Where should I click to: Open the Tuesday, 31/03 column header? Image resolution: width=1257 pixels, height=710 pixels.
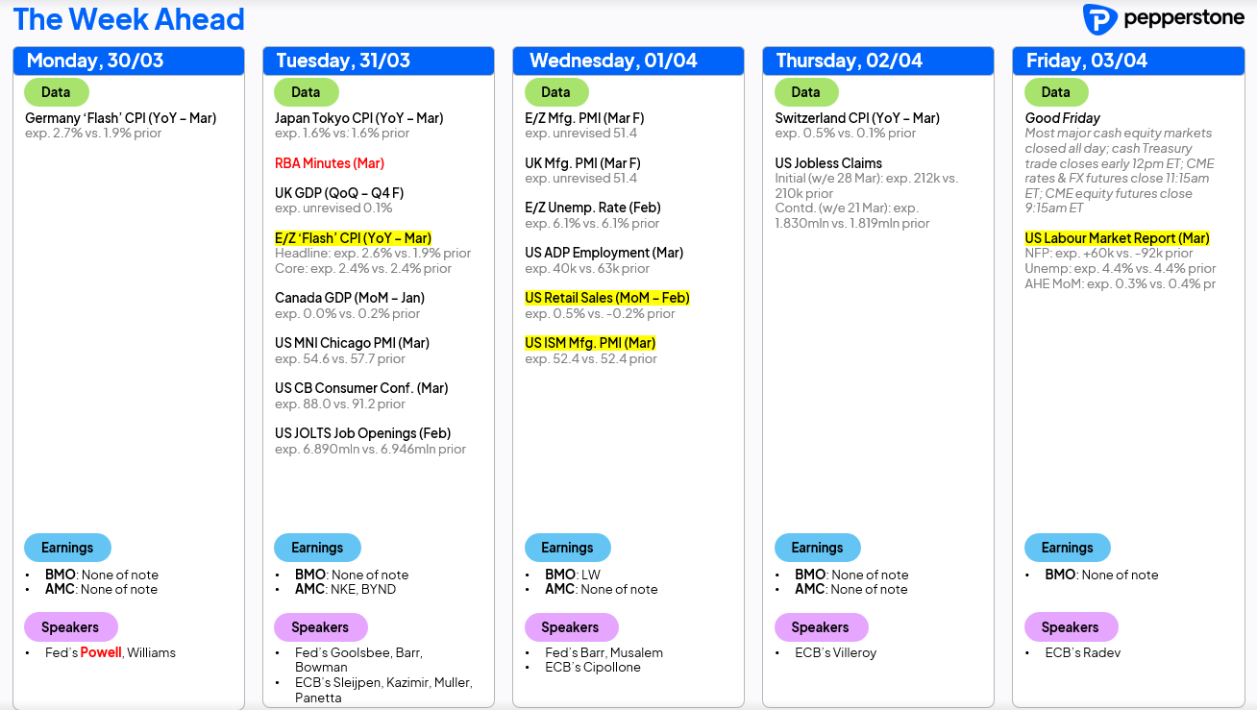343,61
